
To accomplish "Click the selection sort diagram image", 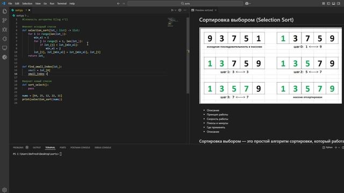I will (270, 65).
